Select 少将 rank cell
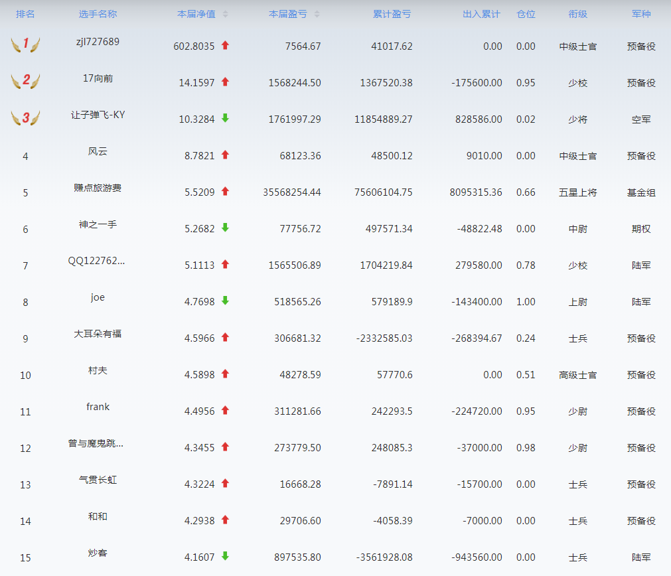Image resolution: width=671 pixels, height=576 pixels. tap(577, 119)
